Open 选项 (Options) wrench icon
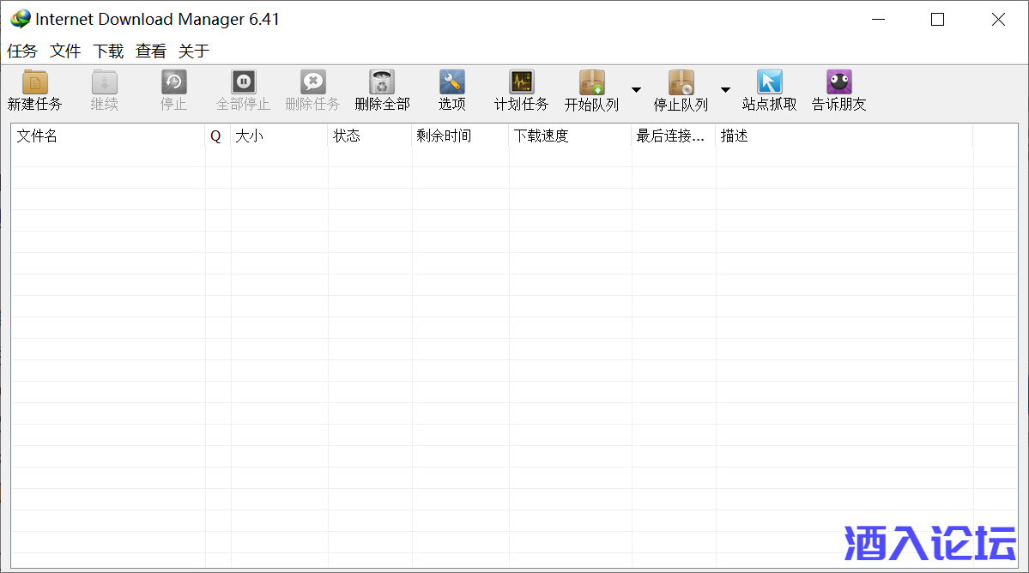 click(451, 83)
